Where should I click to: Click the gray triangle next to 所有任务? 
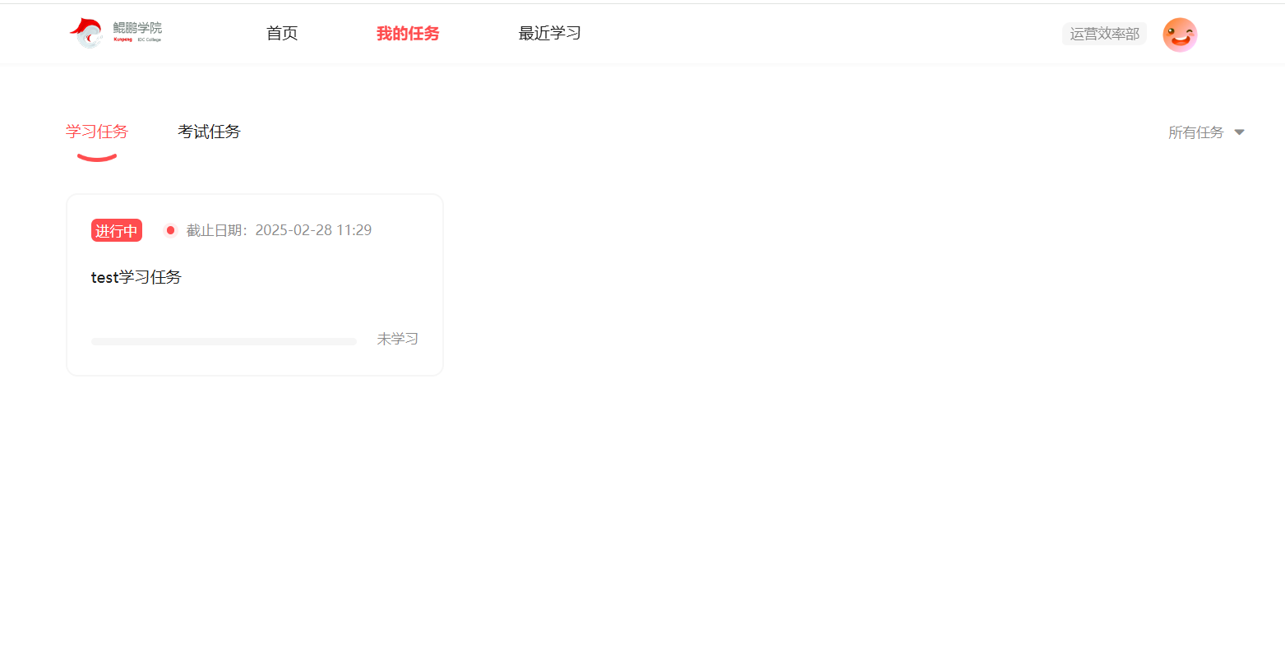click(1240, 132)
